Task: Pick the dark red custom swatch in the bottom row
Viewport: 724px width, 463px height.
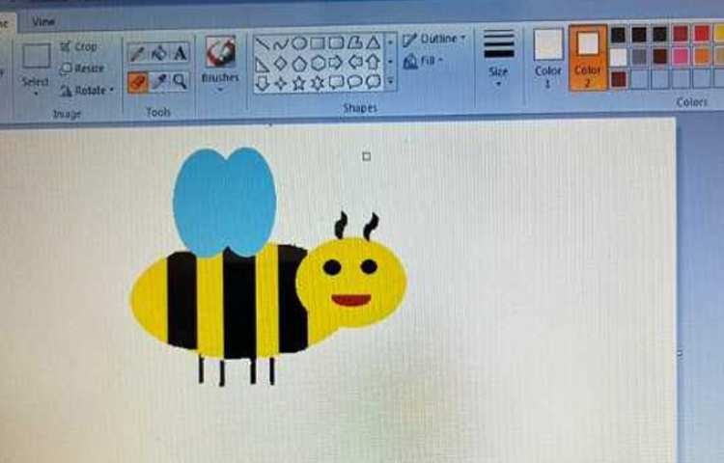Action: coord(619,79)
